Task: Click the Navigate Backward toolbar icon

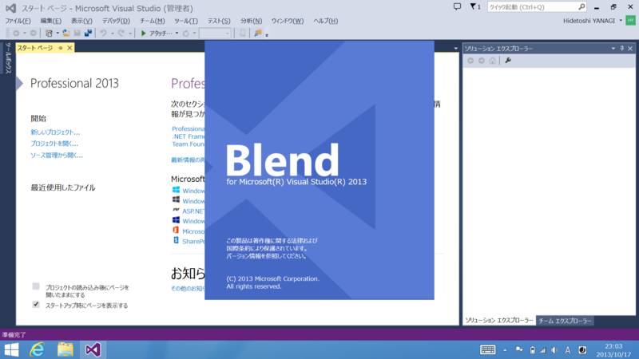Action: pyautogui.click(x=16, y=34)
